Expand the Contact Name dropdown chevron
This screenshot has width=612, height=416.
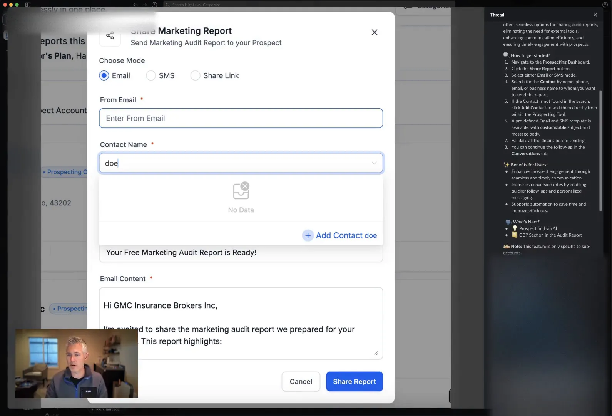374,163
